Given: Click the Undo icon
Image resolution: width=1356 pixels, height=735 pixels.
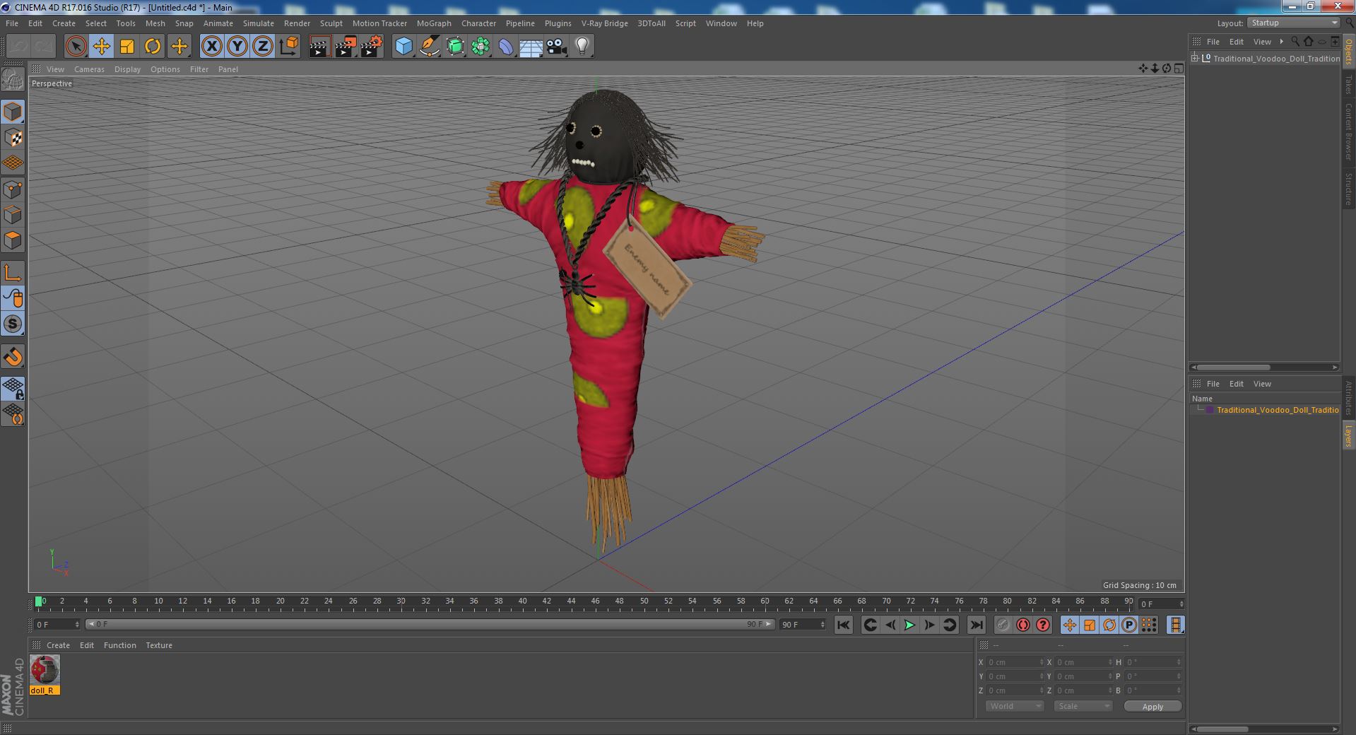Looking at the screenshot, I should (18, 47).
